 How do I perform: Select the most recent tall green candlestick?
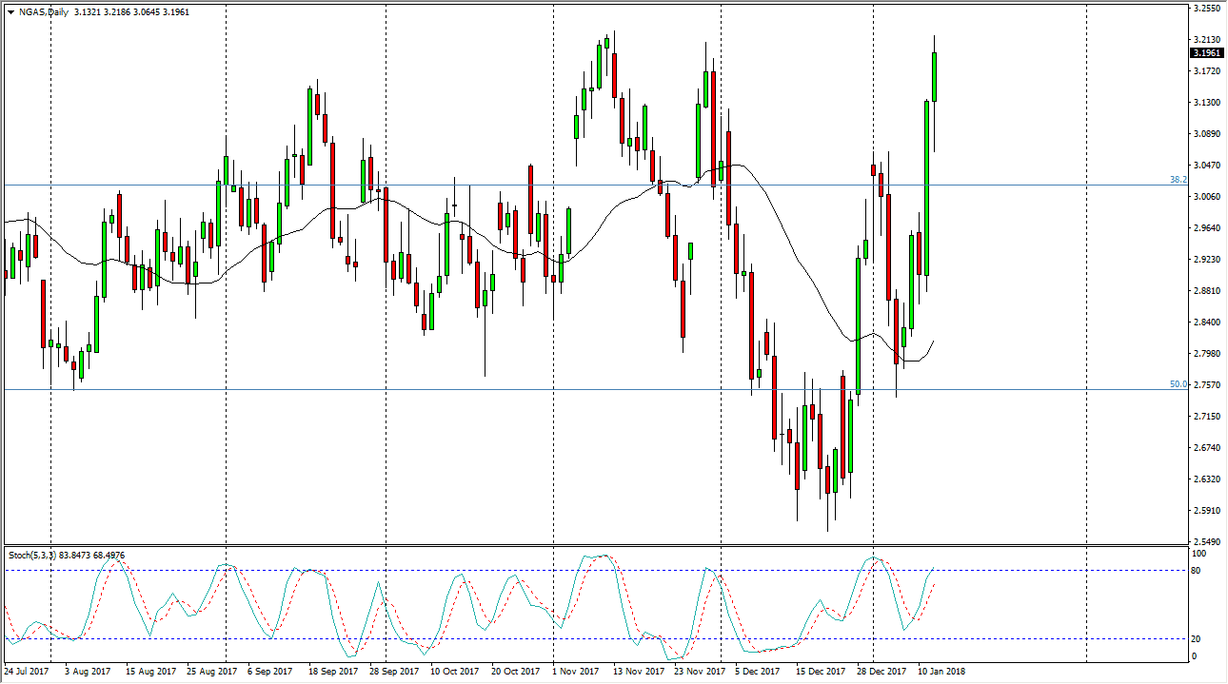pyautogui.click(x=935, y=77)
